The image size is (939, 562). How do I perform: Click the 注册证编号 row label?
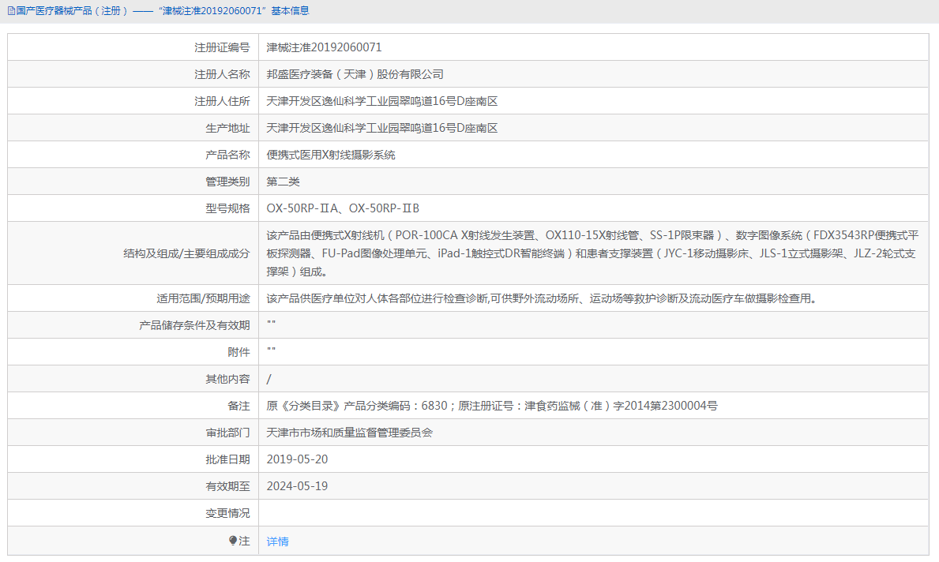tap(221, 47)
